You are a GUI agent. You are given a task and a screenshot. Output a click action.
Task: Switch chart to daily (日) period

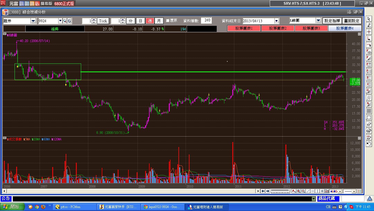pyautogui.click(x=140, y=21)
